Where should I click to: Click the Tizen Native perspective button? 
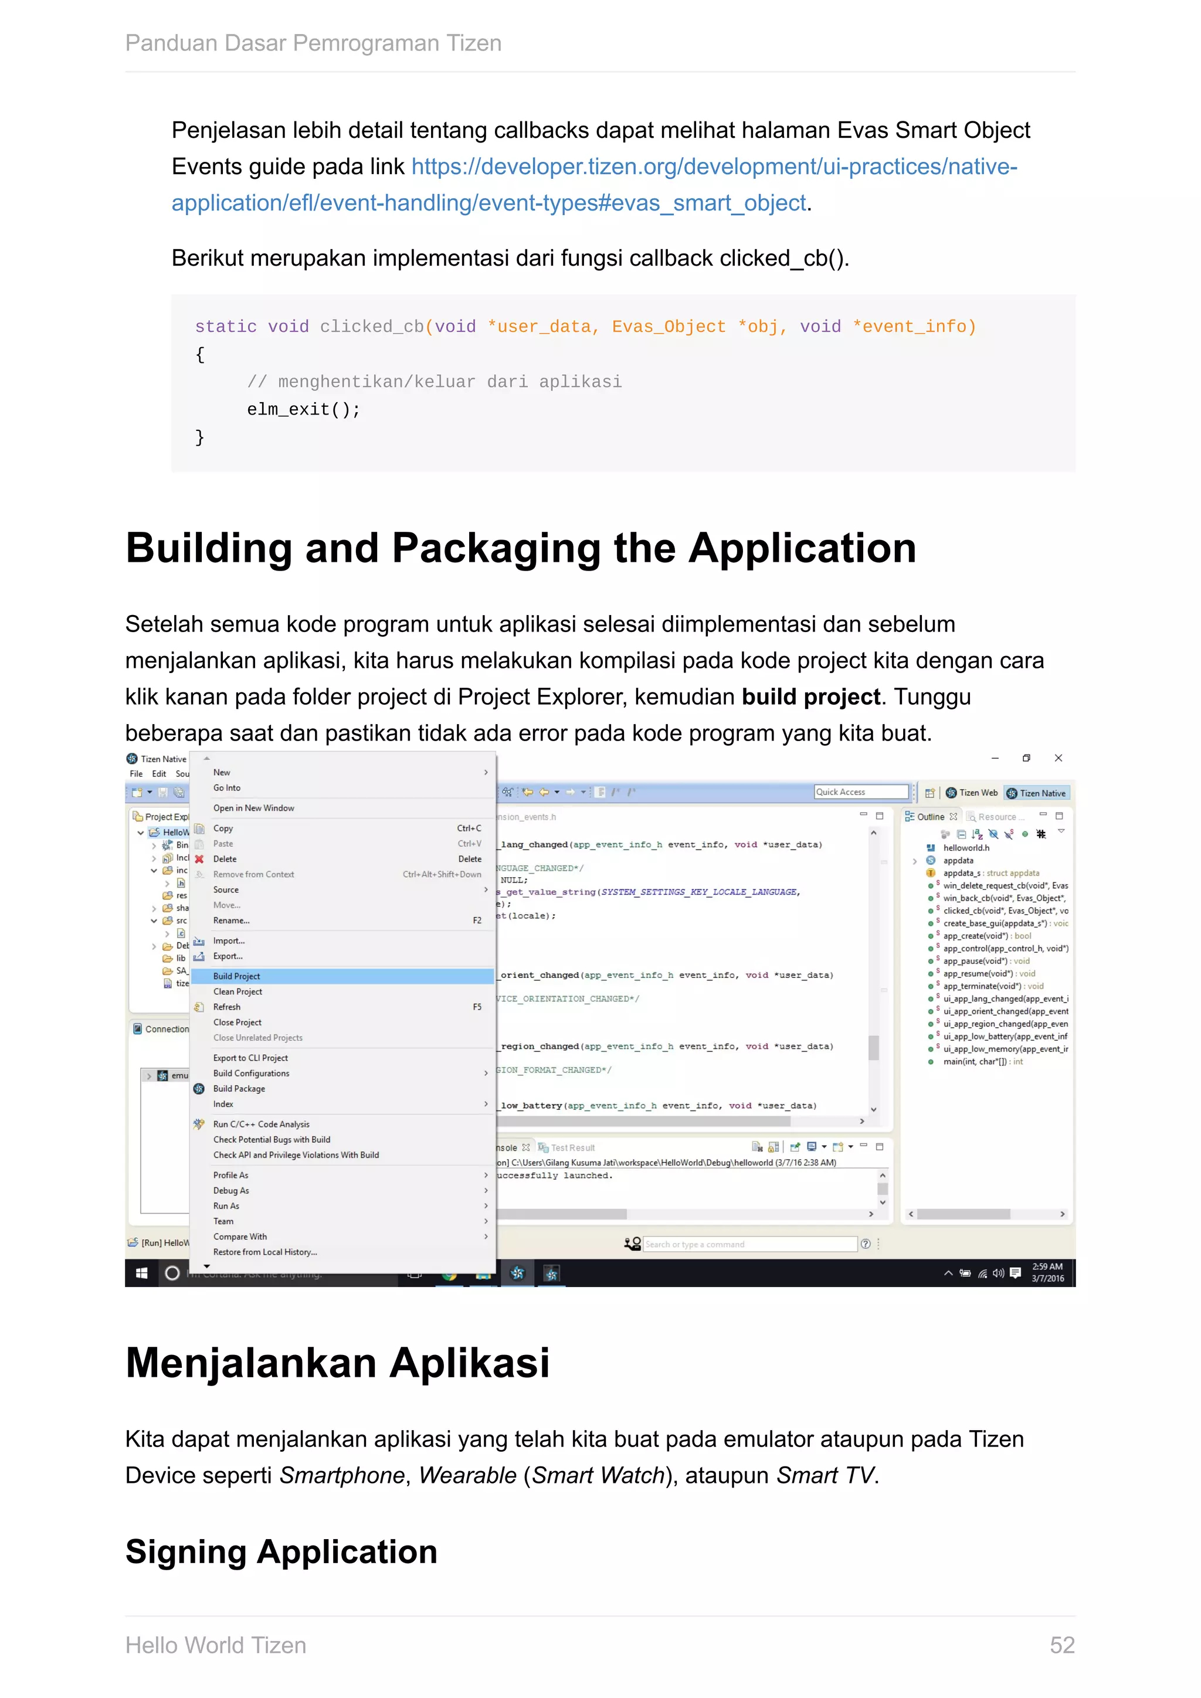(x=1036, y=793)
